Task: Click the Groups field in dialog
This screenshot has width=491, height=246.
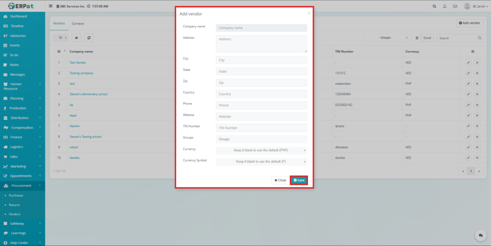Action: (x=261, y=139)
